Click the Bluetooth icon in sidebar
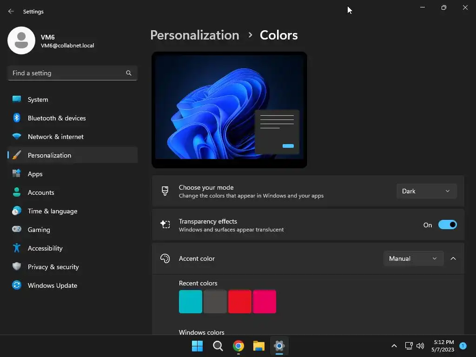This screenshot has height=357, width=476. point(17,118)
